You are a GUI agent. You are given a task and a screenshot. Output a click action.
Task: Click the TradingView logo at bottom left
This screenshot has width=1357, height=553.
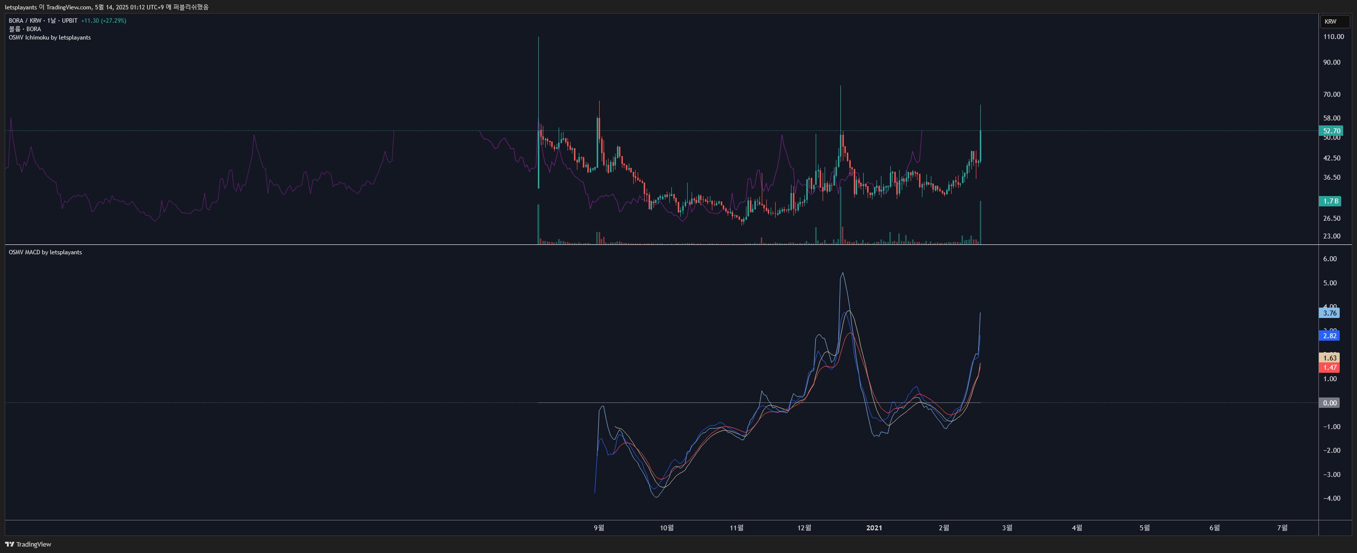point(29,544)
